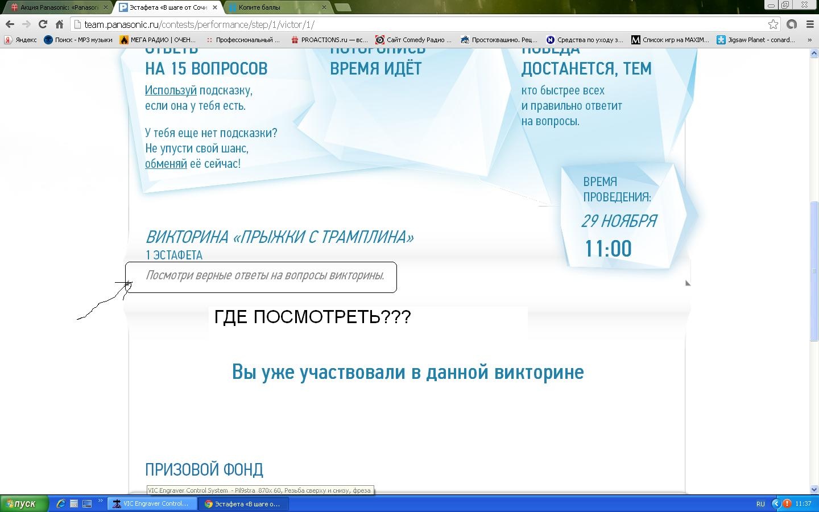Viewport: 819px width, 512px height.
Task: Click the обменяй link
Action: [x=166, y=164]
